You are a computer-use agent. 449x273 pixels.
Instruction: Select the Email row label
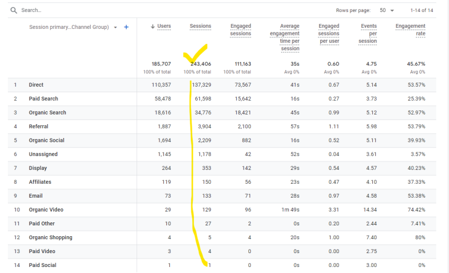pyautogui.click(x=36, y=196)
